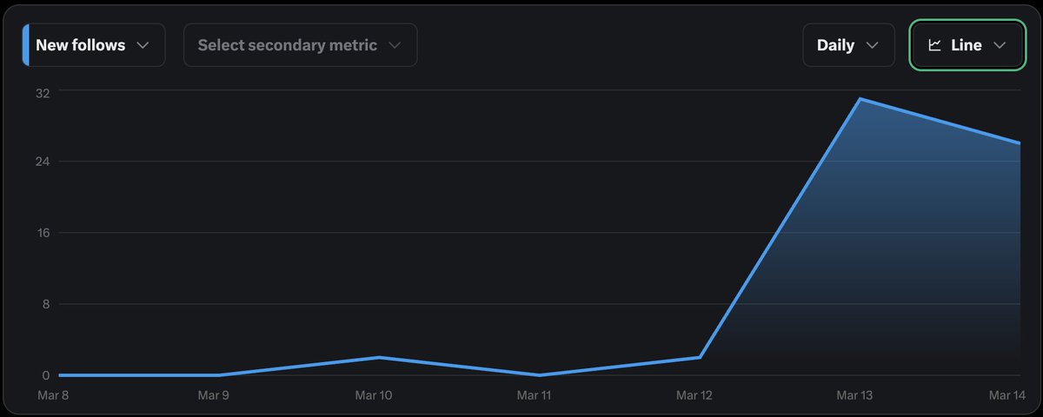The width and height of the screenshot is (1043, 417).
Task: Click the 0 y-axis label
Action: 44,375
